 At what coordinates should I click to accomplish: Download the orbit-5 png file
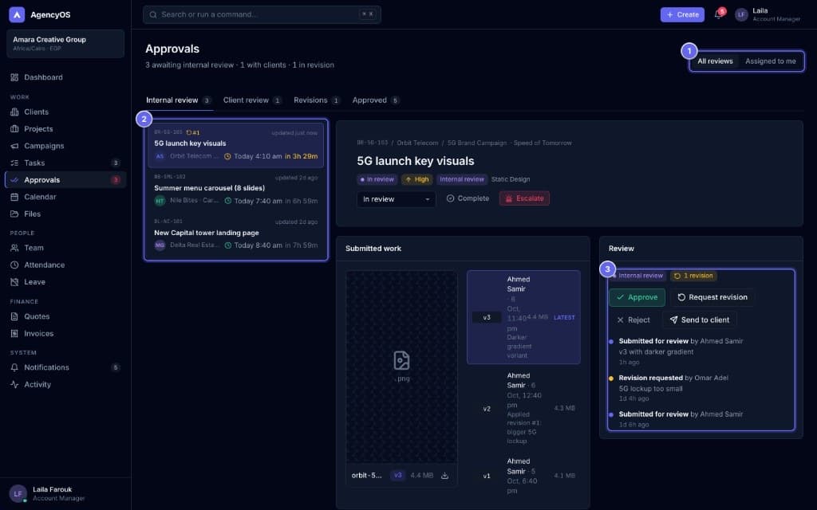[444, 476]
